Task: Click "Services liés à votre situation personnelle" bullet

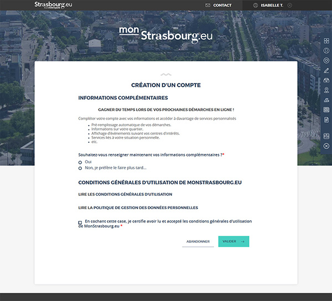Action: pos(126,138)
